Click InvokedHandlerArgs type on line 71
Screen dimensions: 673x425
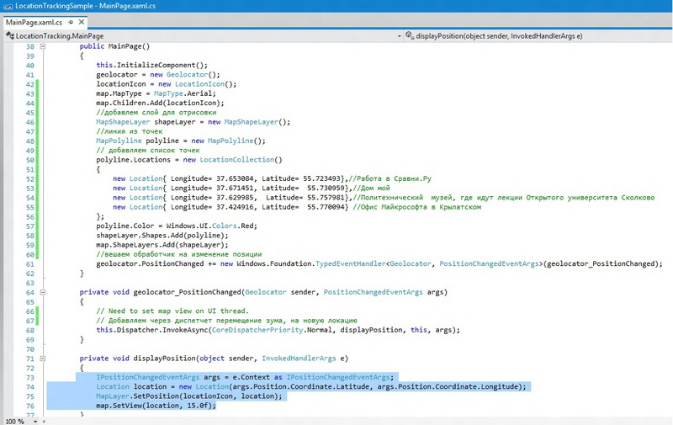[299, 359]
